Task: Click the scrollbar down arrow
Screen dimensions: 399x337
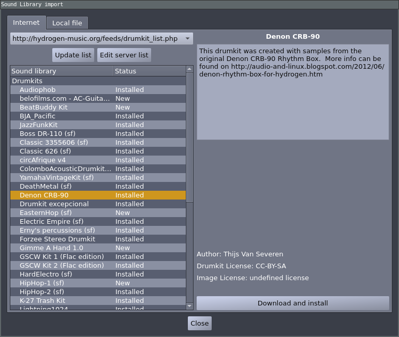Action: (x=189, y=306)
